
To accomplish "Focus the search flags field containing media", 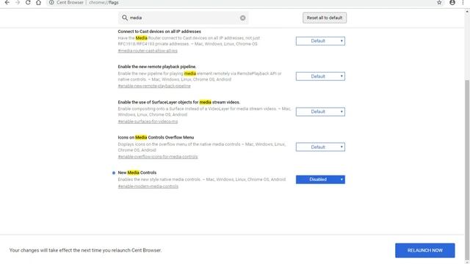I will click(x=183, y=18).
